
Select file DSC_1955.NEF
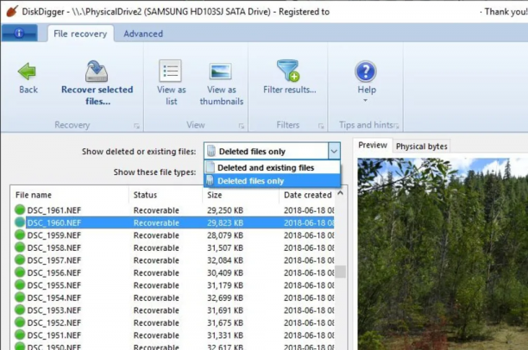click(x=54, y=285)
